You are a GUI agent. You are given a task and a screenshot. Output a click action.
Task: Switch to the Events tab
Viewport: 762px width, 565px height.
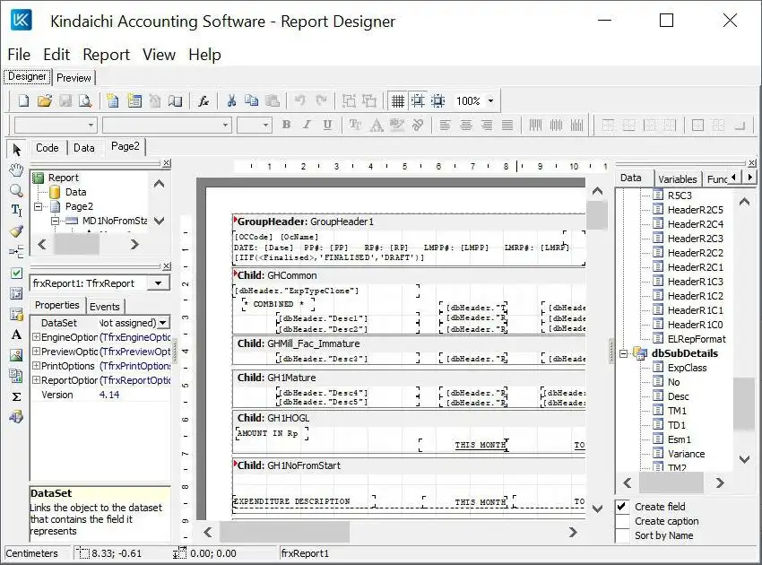pos(105,306)
